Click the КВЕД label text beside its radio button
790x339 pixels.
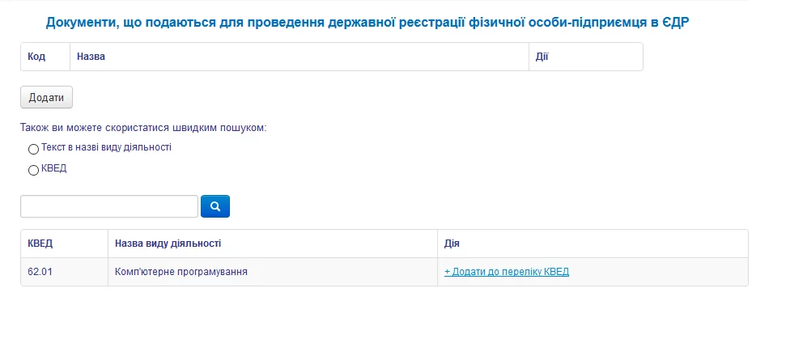pyautogui.click(x=53, y=168)
